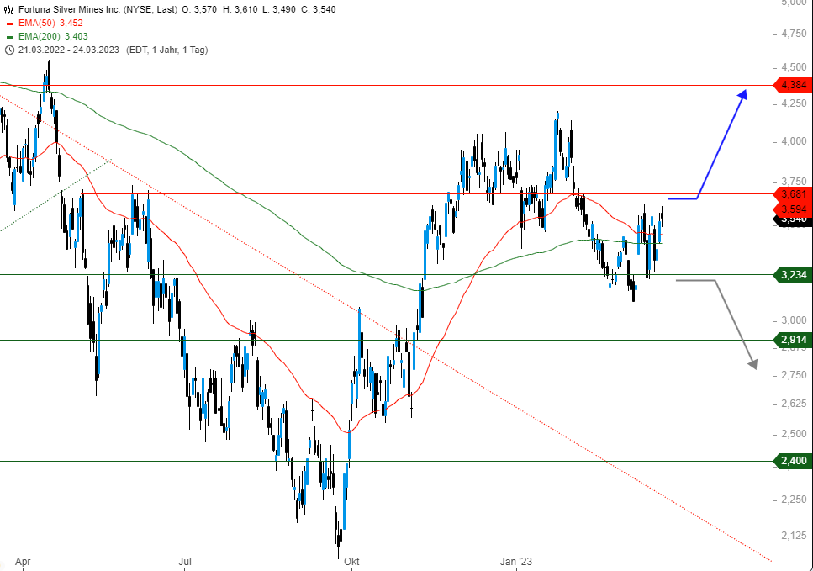Click the Okt label on time axis
The image size is (813, 571).
[351, 561]
